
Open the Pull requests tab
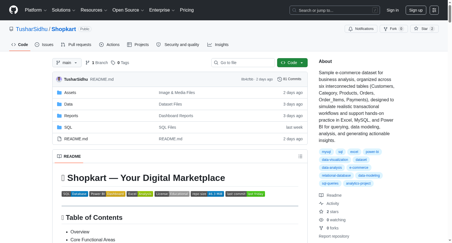[x=76, y=45]
